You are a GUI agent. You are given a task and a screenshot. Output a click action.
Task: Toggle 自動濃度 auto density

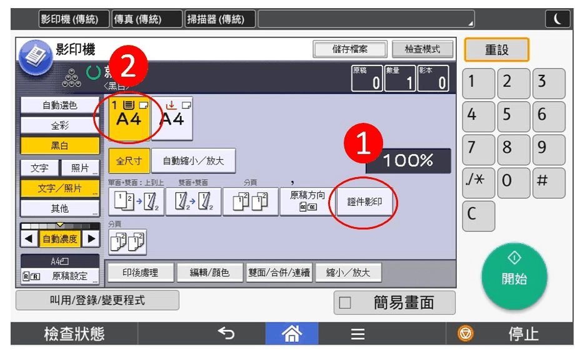point(60,239)
